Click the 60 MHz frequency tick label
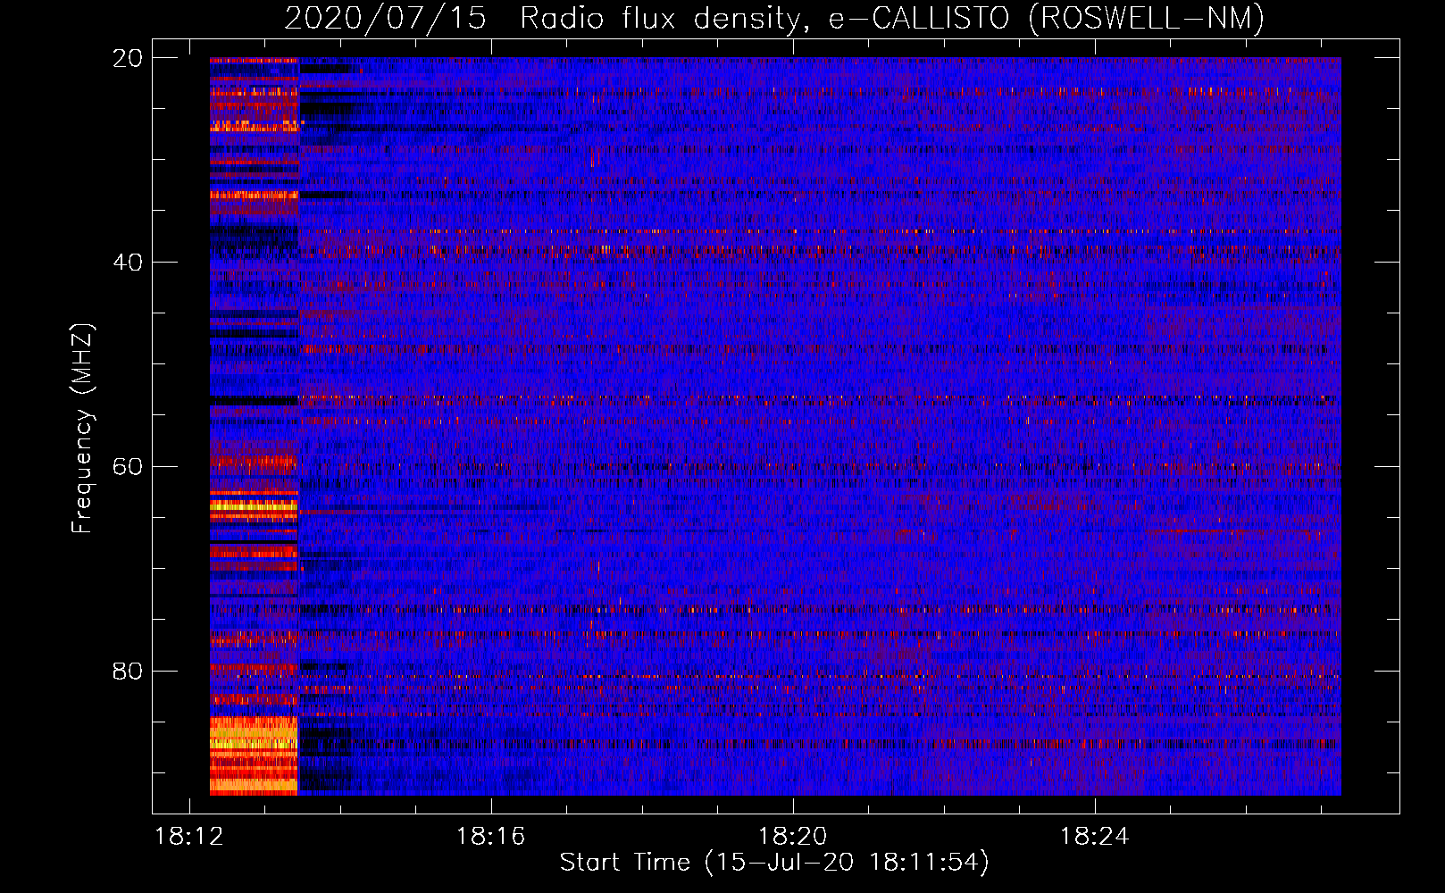Viewport: 1445px width, 893px height. (127, 467)
